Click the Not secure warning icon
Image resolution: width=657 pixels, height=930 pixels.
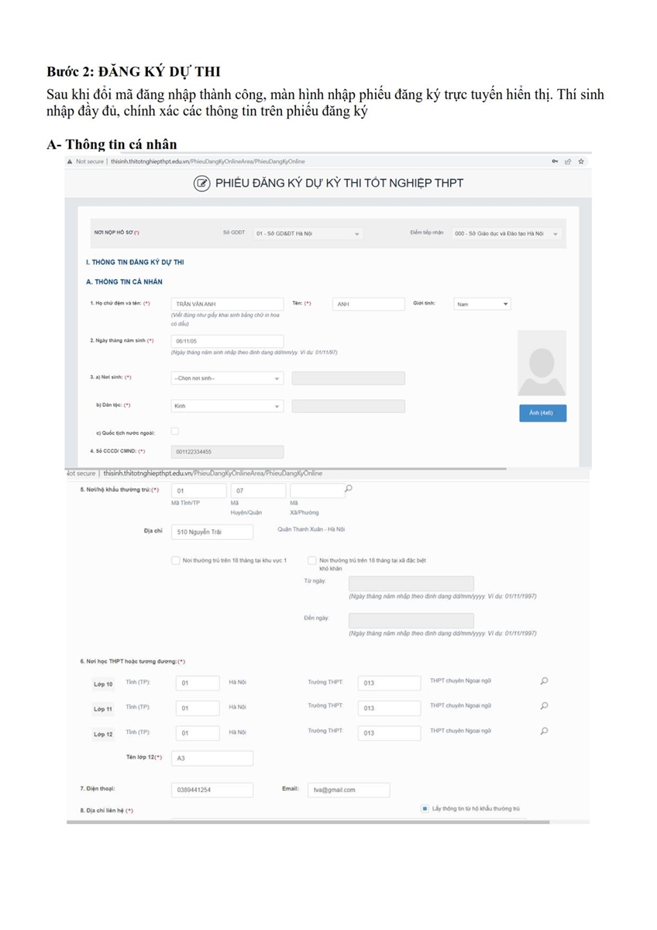coord(70,161)
